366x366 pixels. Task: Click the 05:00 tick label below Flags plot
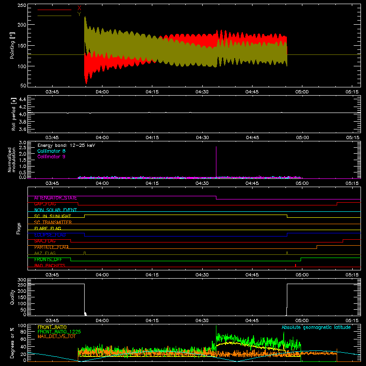tap(302, 275)
